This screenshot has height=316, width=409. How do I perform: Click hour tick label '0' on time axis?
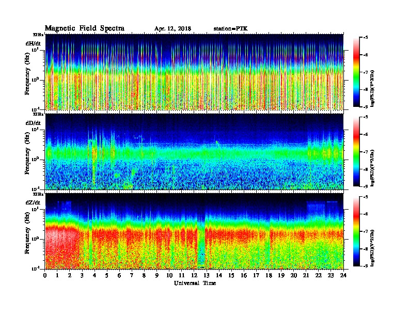[x=45, y=275]
